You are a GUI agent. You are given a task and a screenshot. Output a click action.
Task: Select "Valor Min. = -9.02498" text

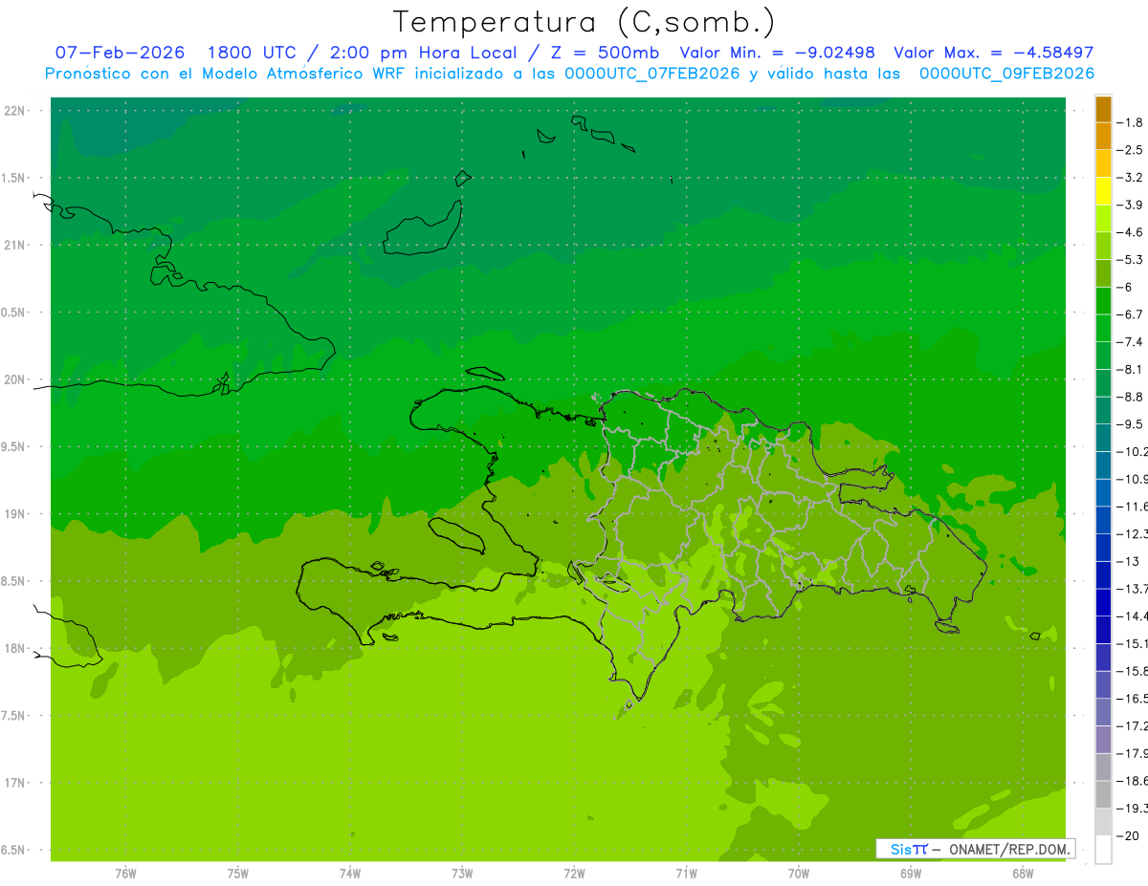(777, 53)
